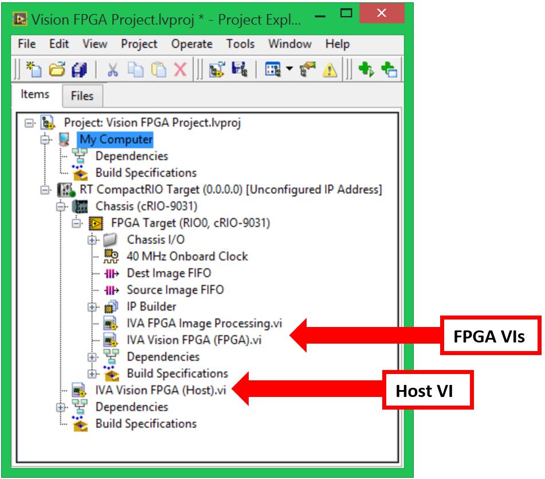The image size is (545, 479).
Task: Click the Open Project folder icon
Action: pos(56,70)
